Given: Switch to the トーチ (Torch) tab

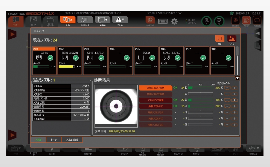Looking at the screenshot, I should (53, 140).
